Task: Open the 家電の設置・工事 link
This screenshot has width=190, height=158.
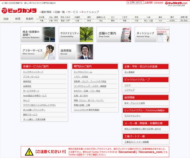Action: (x=82, y=105)
